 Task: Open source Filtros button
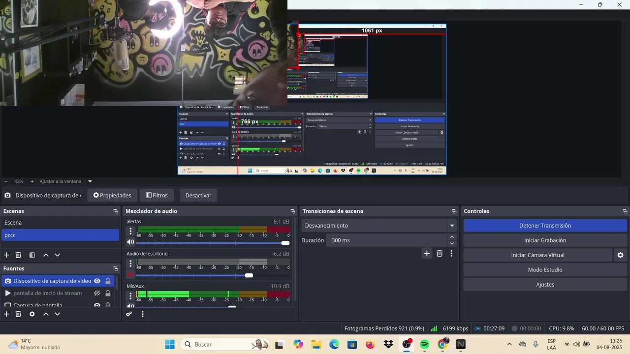pyautogui.click(x=157, y=195)
